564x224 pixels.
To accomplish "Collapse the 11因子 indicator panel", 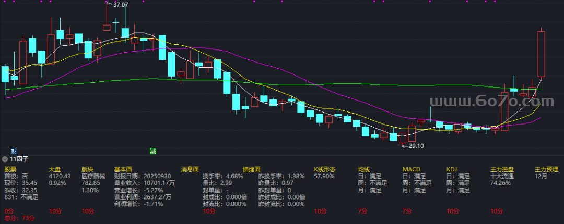I will [5, 159].
